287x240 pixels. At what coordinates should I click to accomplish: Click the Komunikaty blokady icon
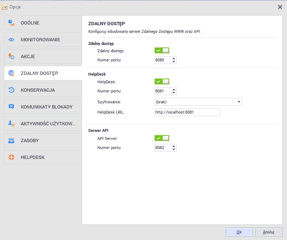(11, 107)
